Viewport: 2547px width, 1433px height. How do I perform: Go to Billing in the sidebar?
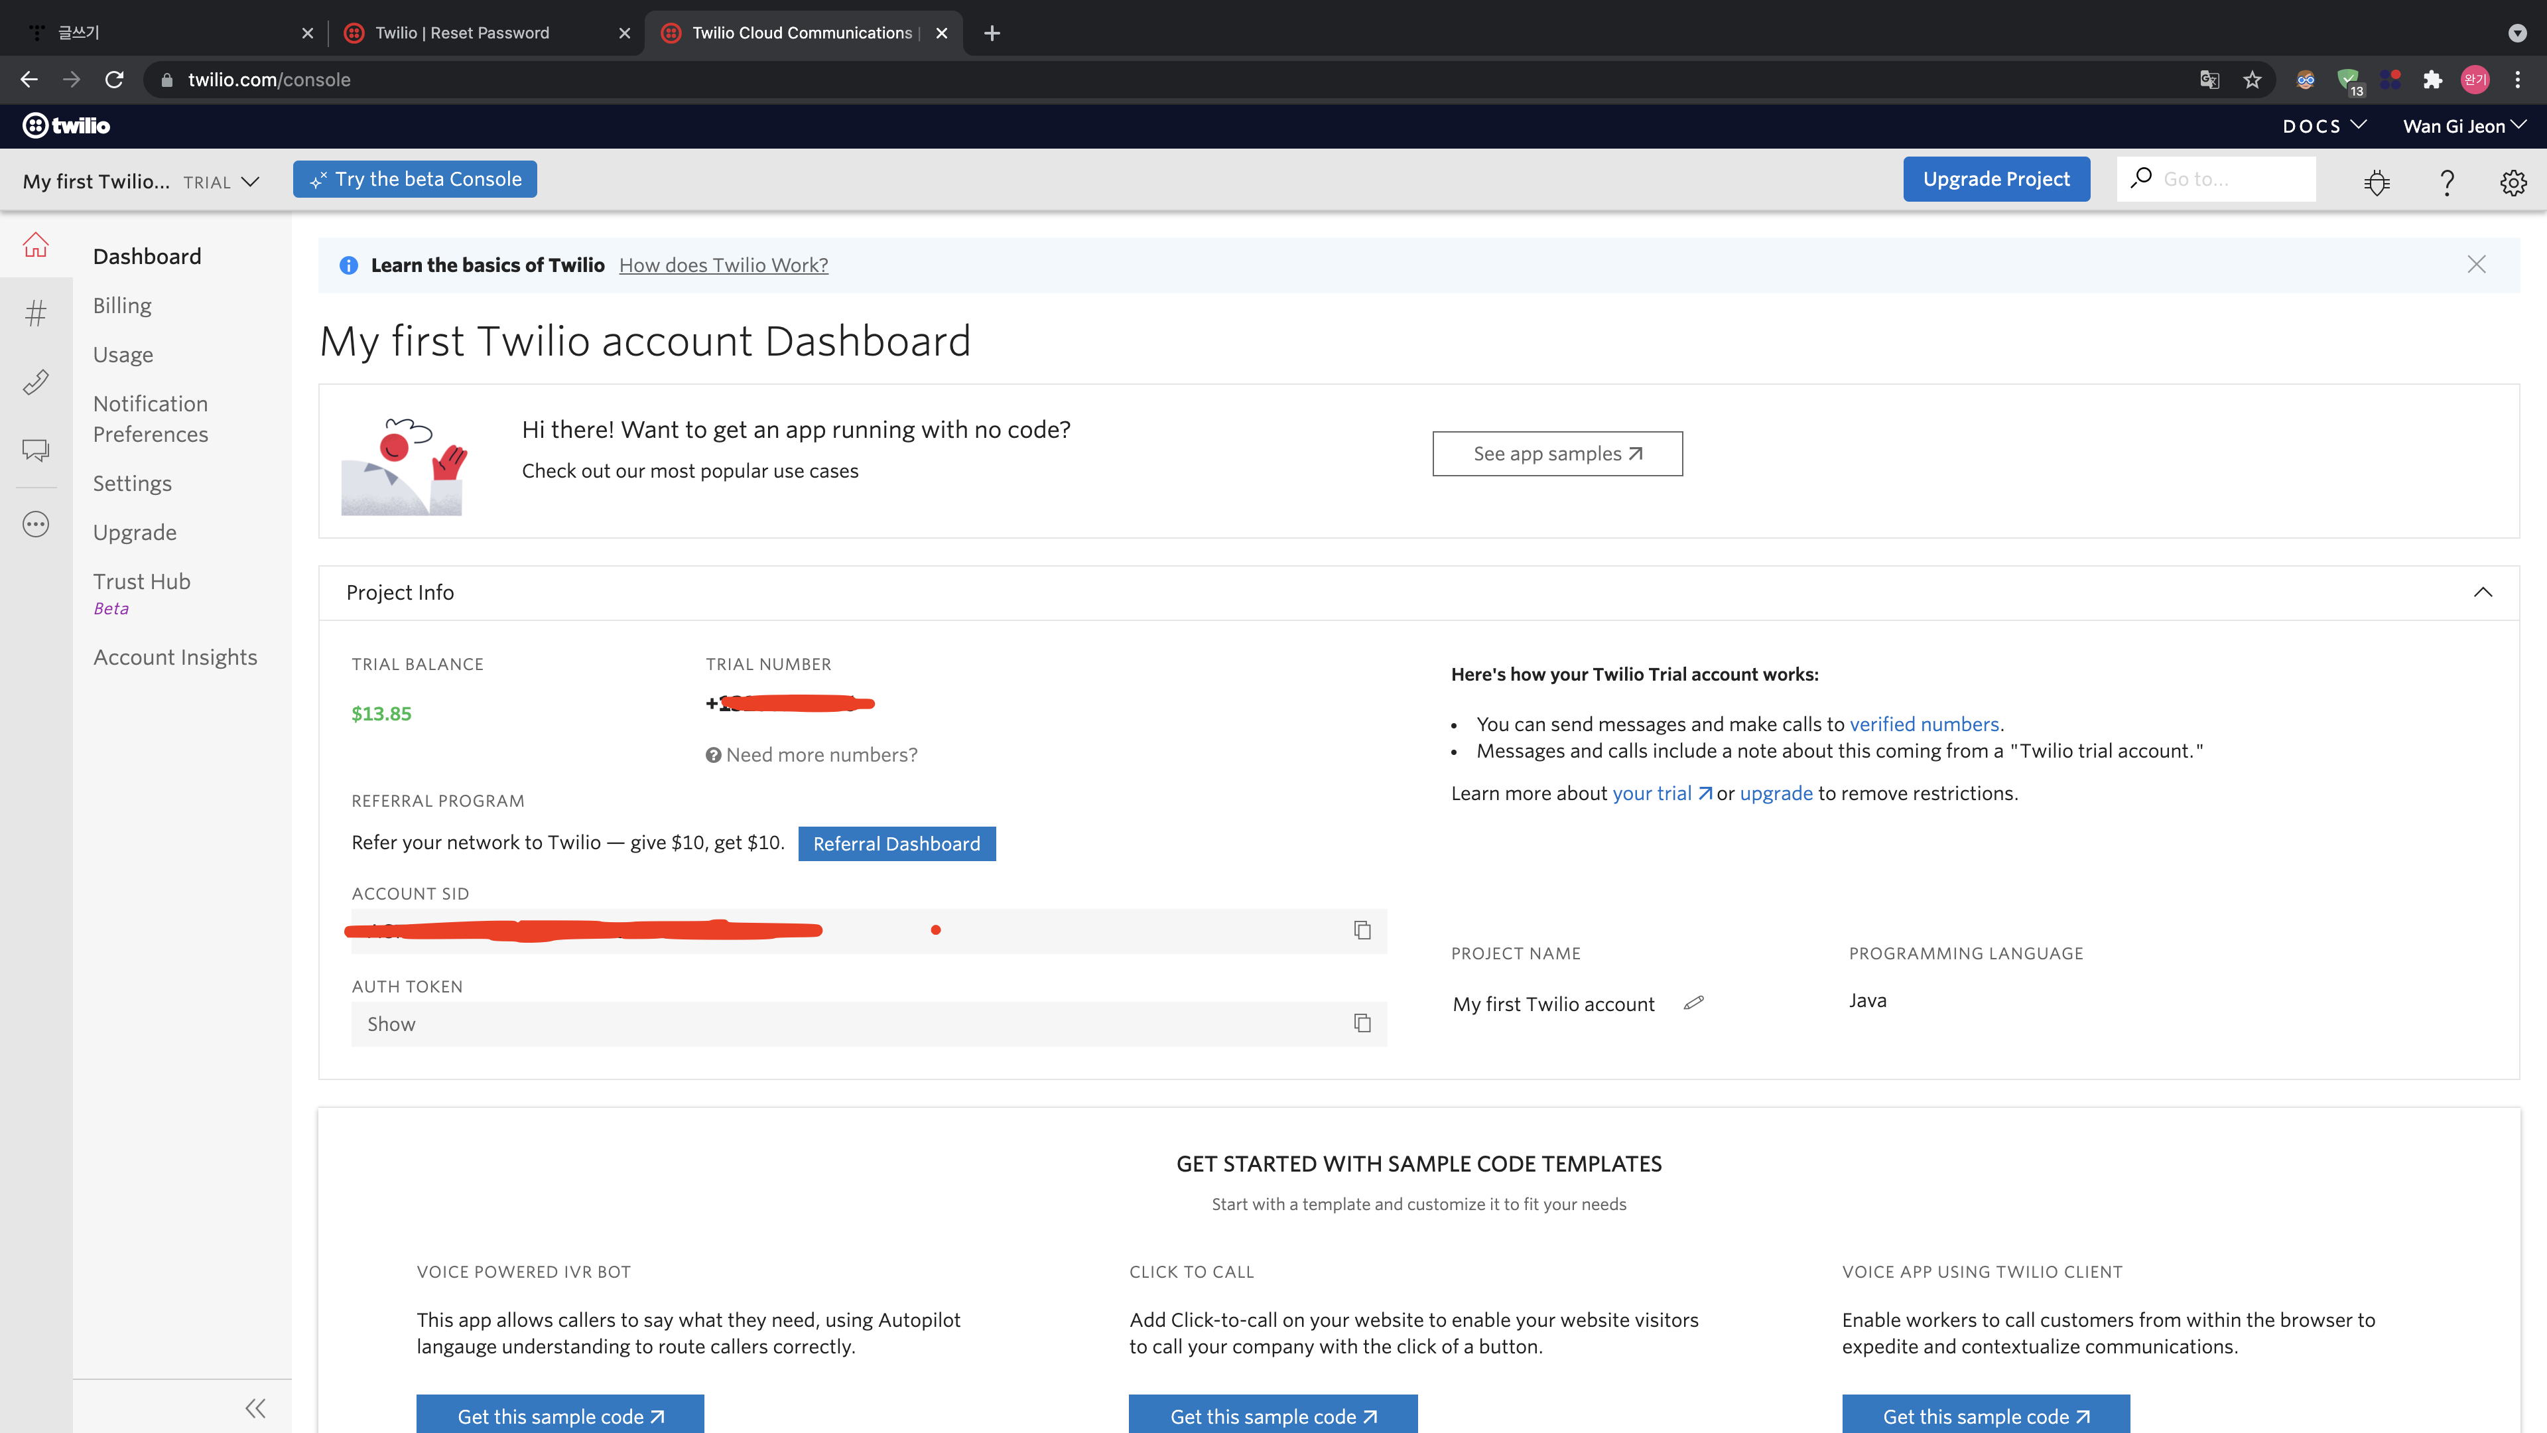click(123, 306)
